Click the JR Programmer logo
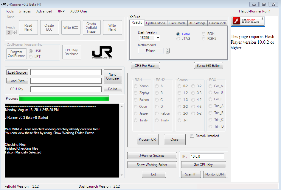The image size is (281, 190). pos(102,52)
